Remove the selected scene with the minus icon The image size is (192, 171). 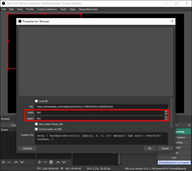coord(9,162)
